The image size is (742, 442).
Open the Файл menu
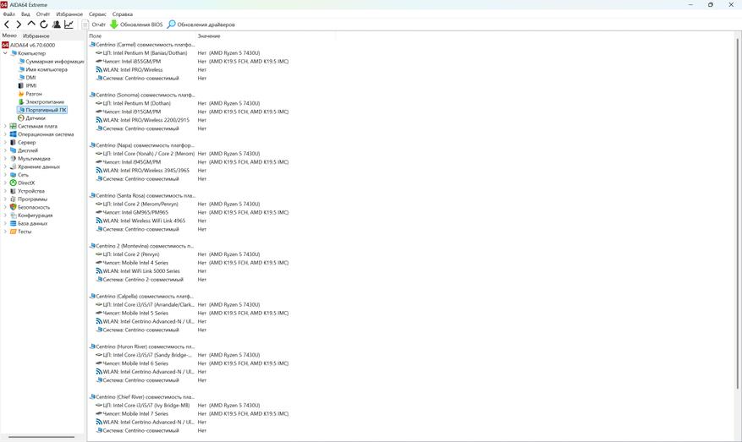point(9,14)
